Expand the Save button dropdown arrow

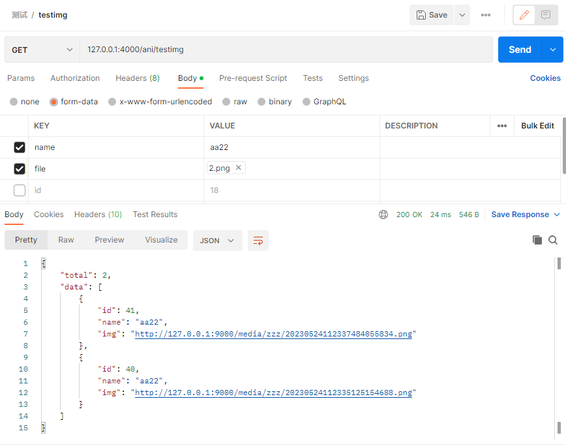462,15
